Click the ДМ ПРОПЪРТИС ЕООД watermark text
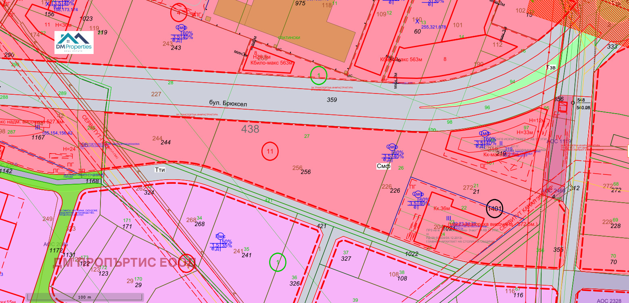Image resolution: width=629 pixels, height=303 pixels. coord(124,263)
